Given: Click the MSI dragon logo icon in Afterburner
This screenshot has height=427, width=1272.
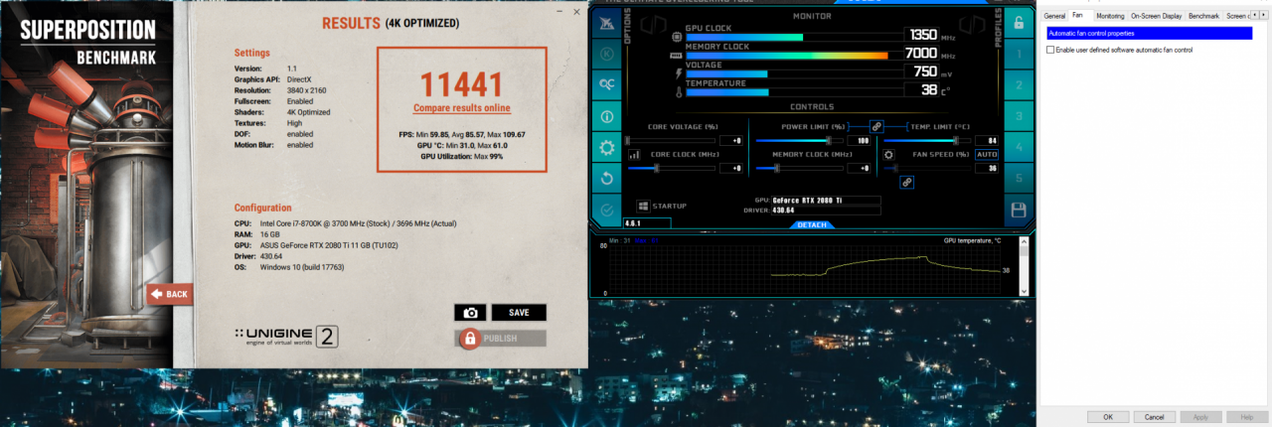Looking at the screenshot, I should 607,23.
